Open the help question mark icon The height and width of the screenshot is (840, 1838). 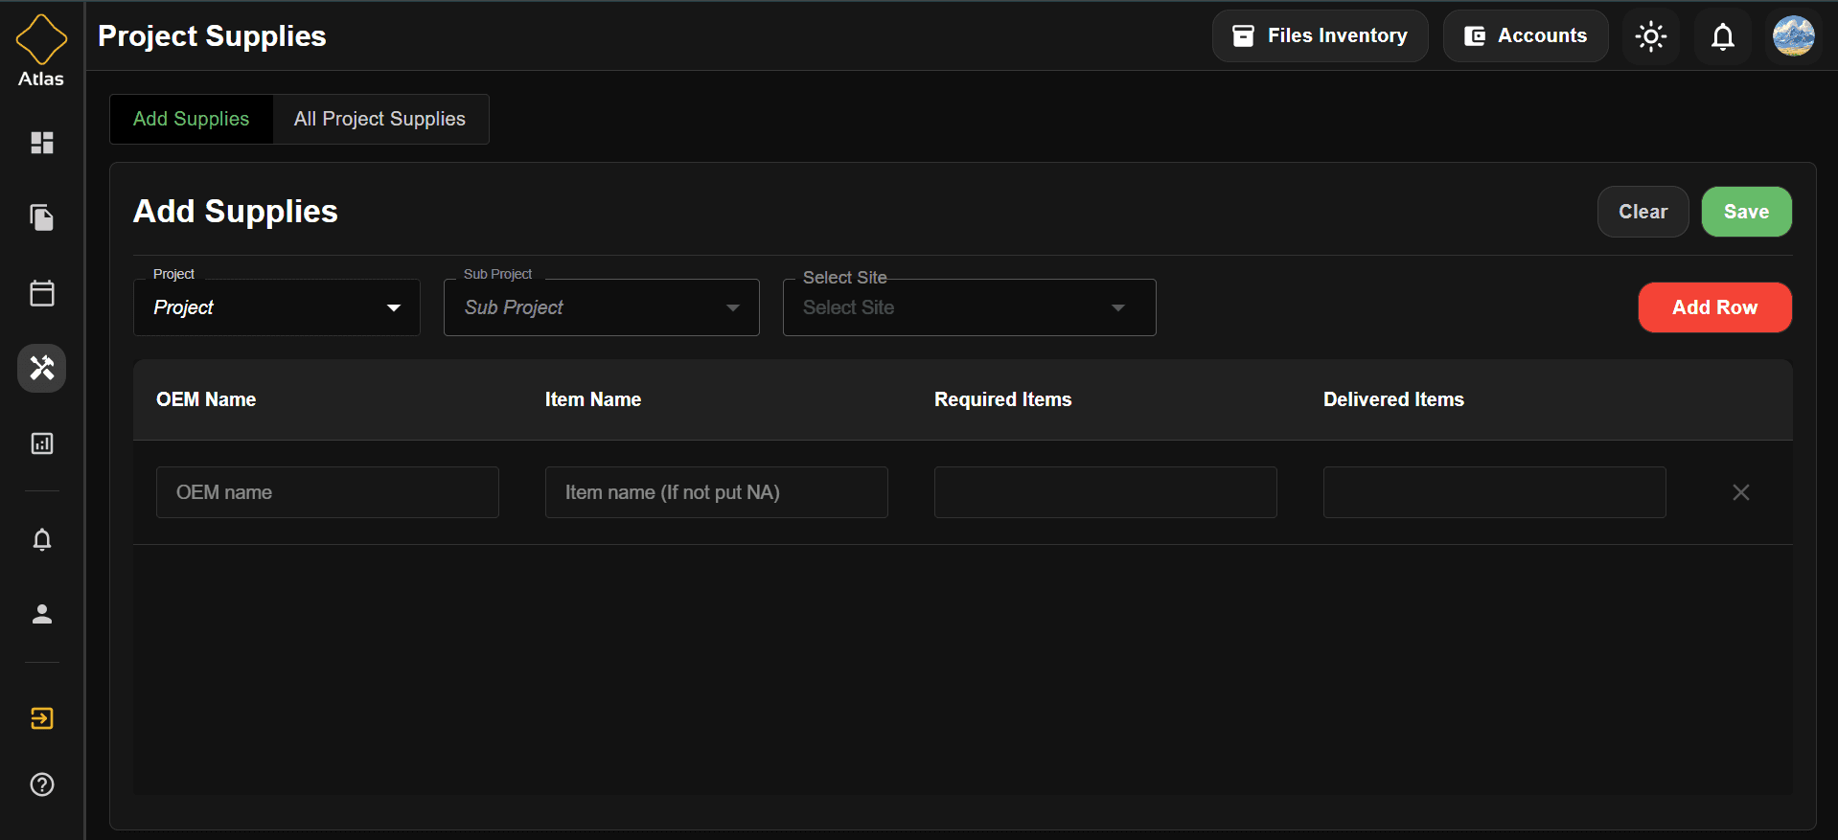pos(41,784)
